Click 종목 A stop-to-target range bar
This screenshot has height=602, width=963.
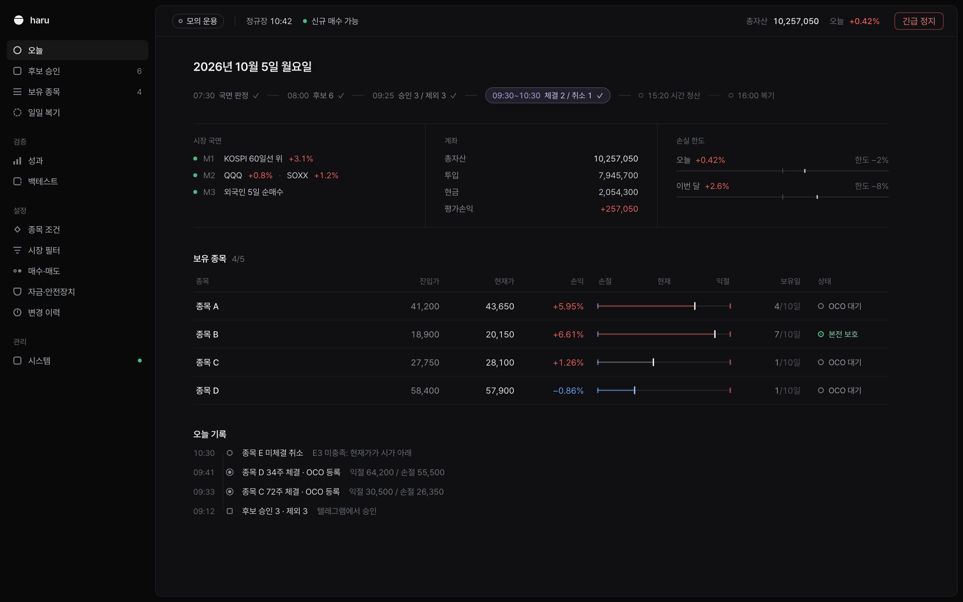pyautogui.click(x=664, y=306)
